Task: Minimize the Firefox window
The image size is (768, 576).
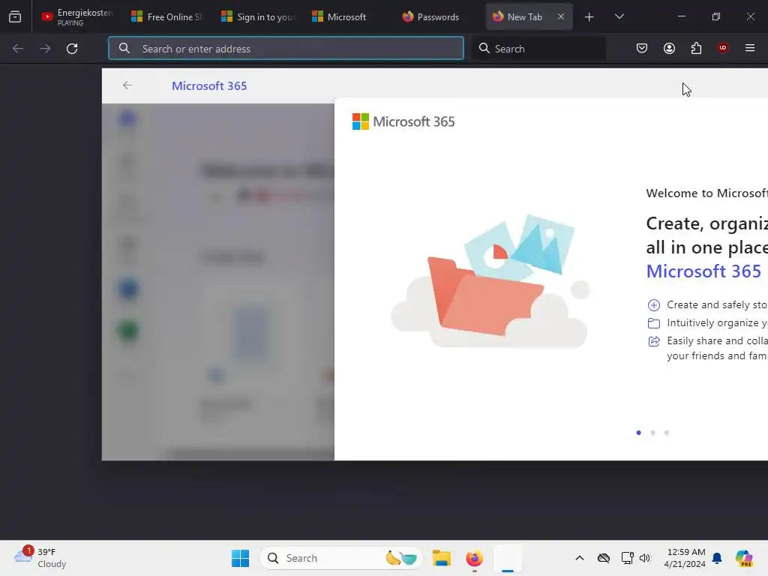Action: [681, 16]
